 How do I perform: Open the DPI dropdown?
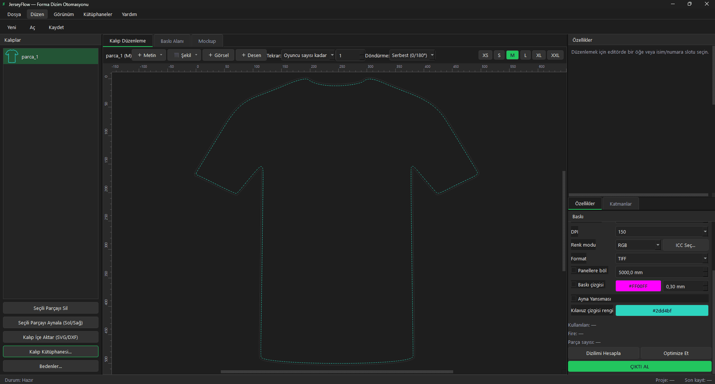662,232
